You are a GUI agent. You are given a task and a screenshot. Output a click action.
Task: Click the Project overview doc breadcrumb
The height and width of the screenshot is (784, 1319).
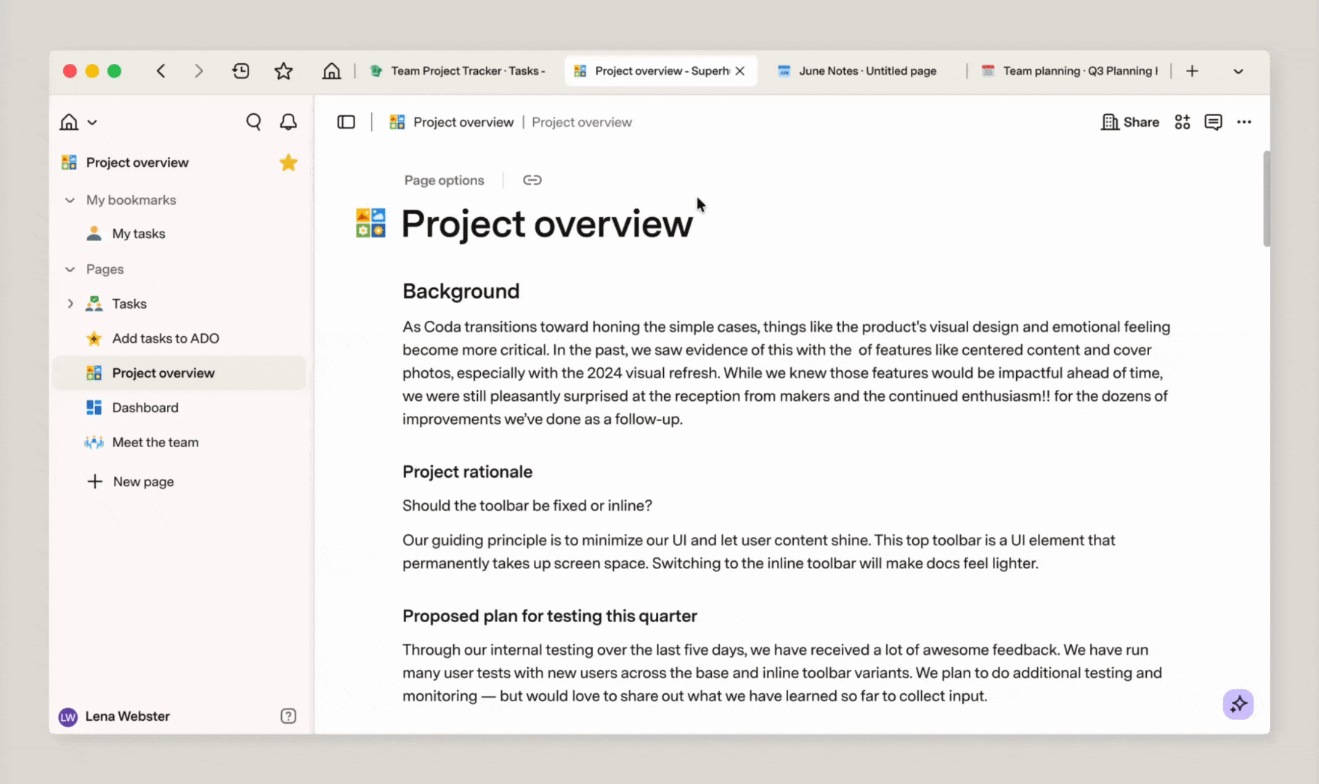click(451, 122)
